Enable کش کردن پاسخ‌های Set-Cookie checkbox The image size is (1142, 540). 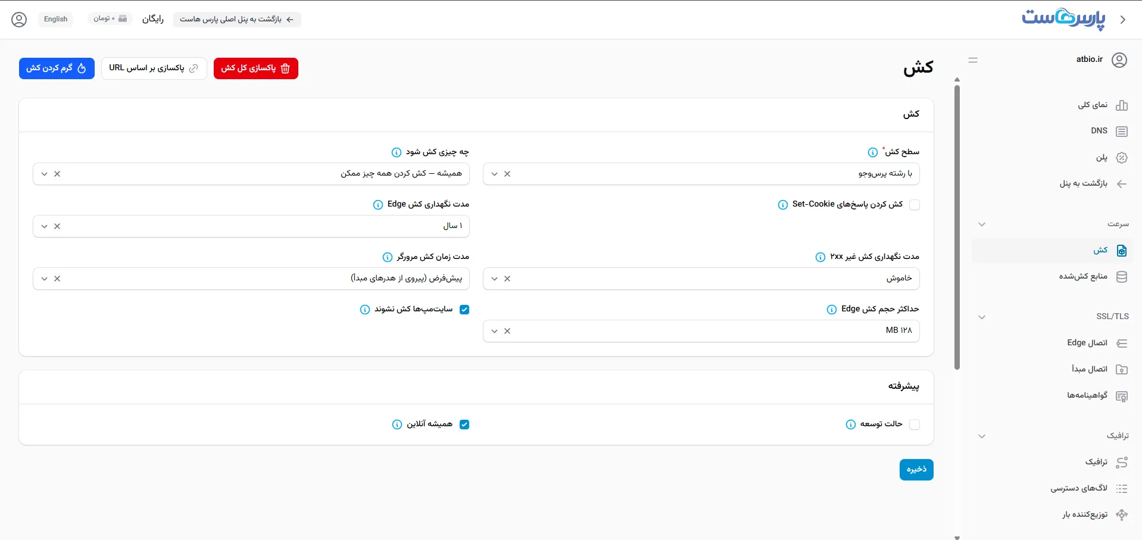[x=915, y=205]
